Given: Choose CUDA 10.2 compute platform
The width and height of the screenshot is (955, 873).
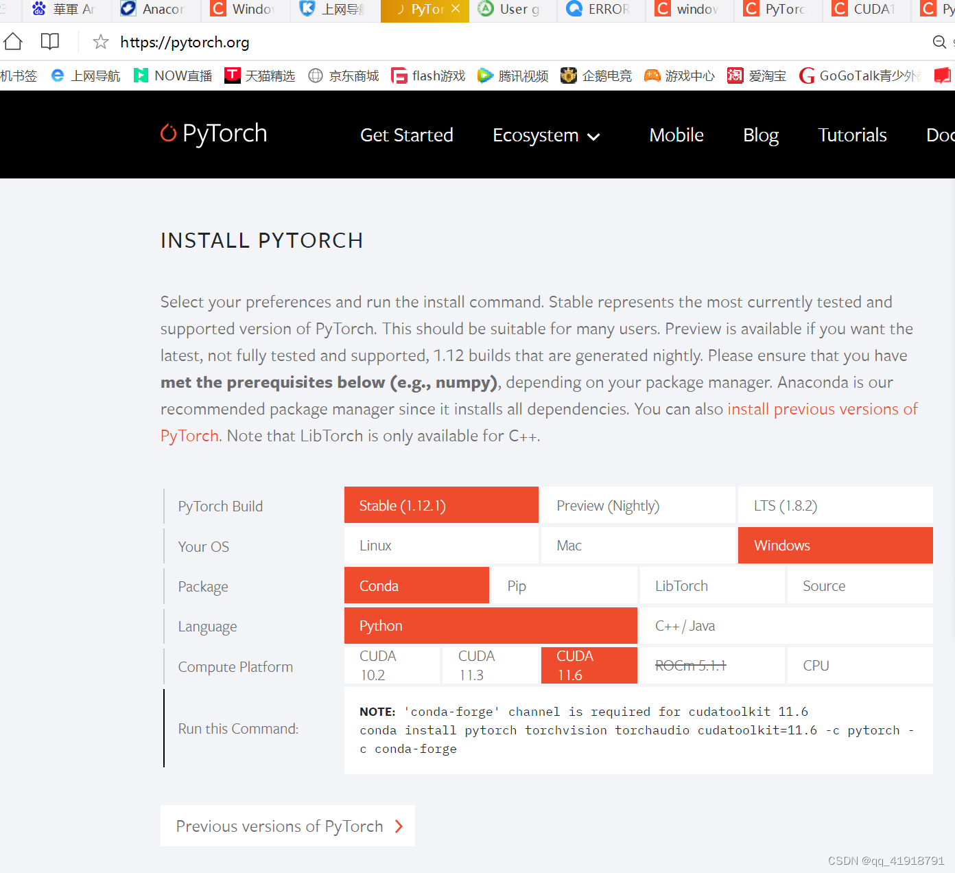Looking at the screenshot, I should pos(392,665).
